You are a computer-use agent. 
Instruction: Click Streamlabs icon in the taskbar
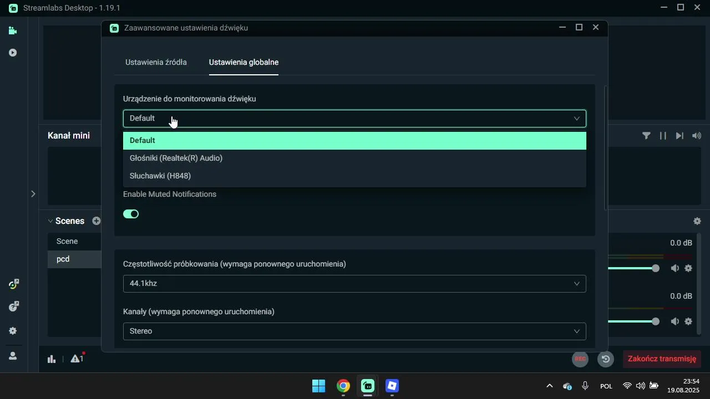pyautogui.click(x=368, y=386)
